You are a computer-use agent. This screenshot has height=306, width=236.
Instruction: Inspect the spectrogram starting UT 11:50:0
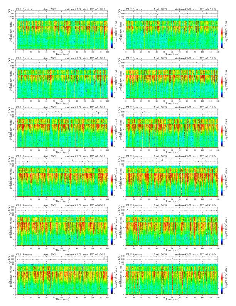pos(172,279)
